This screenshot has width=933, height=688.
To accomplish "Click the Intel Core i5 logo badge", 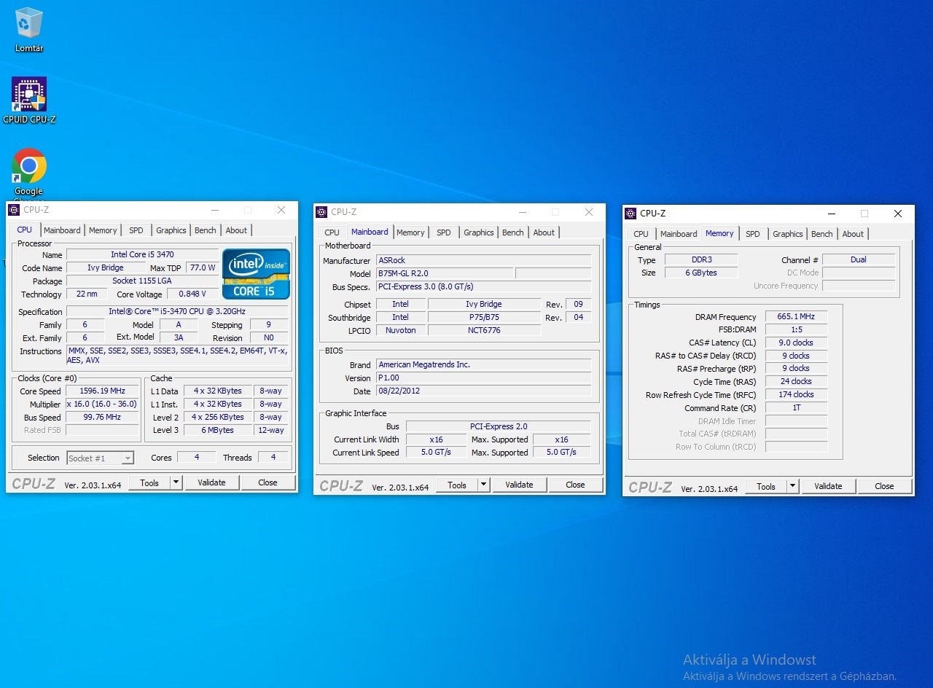I will pyautogui.click(x=256, y=274).
